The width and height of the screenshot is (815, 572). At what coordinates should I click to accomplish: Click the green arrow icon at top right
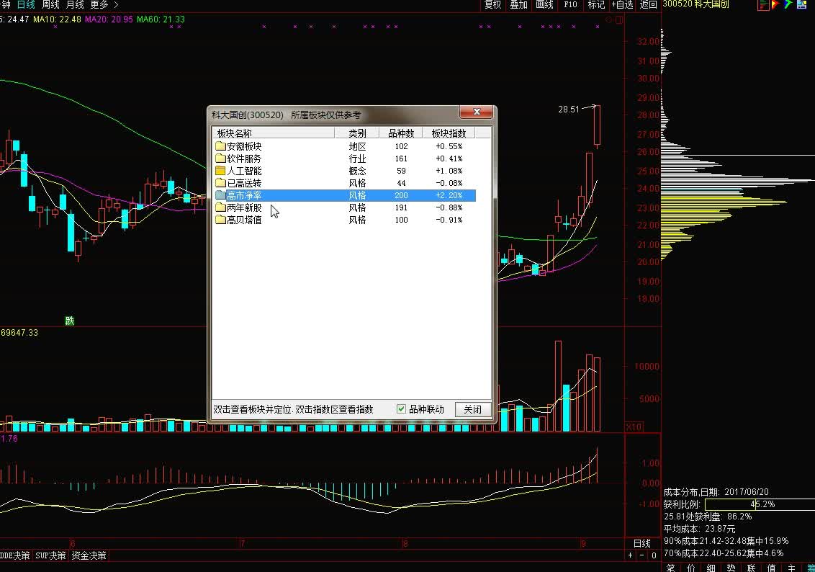pos(788,4)
